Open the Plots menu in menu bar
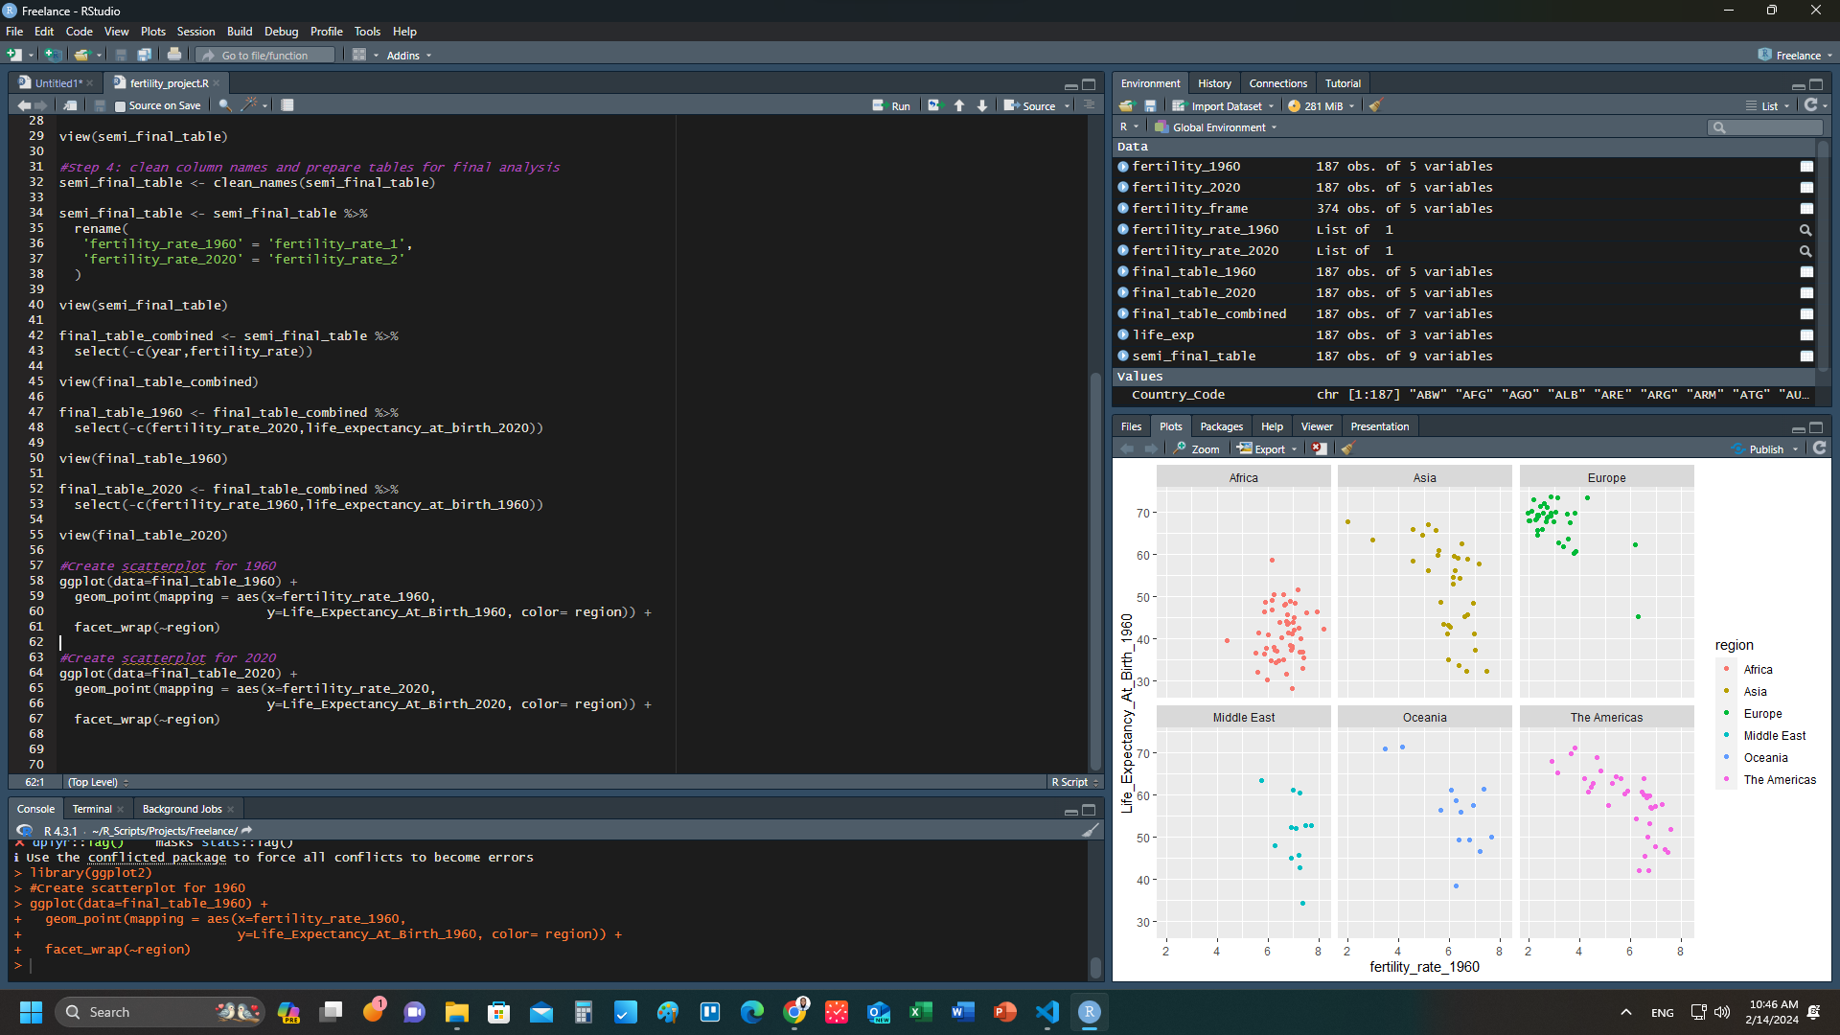The height and width of the screenshot is (1035, 1840). 153,32
